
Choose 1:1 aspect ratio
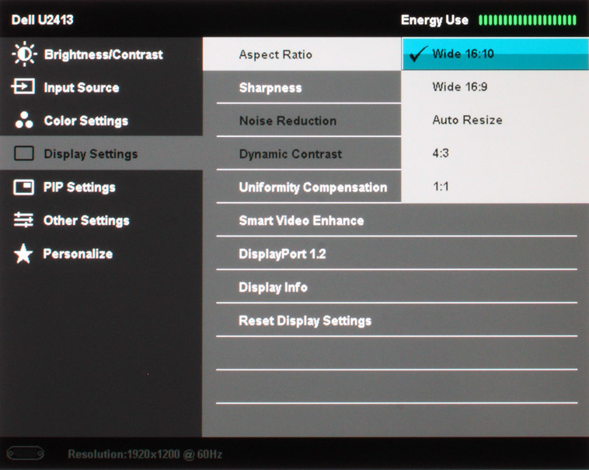point(495,186)
